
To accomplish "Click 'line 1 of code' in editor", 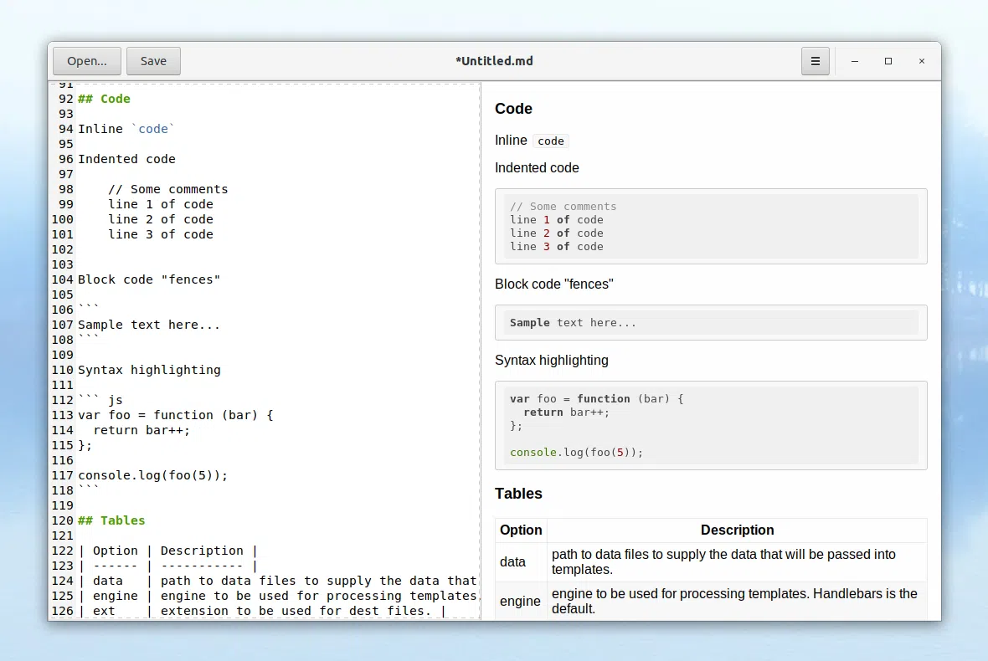I will pos(161,205).
